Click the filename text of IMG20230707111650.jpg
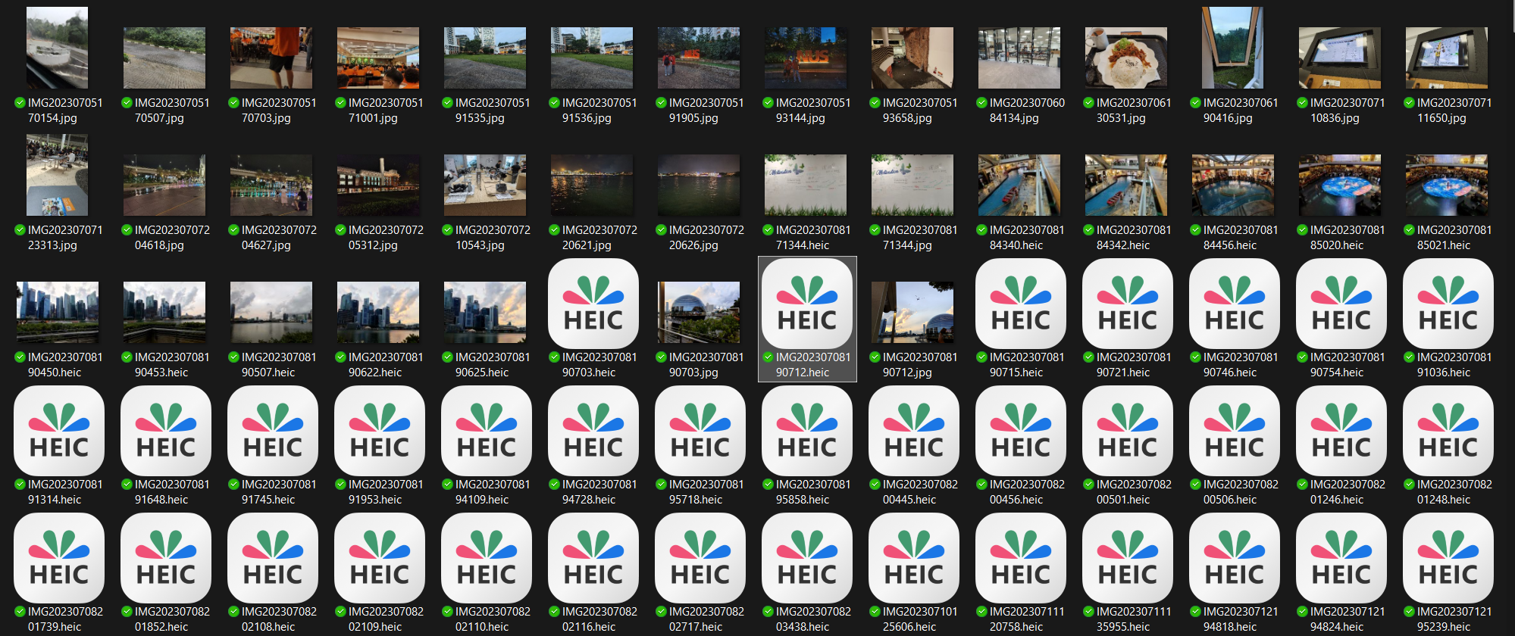Image resolution: width=1515 pixels, height=636 pixels. tap(1448, 110)
